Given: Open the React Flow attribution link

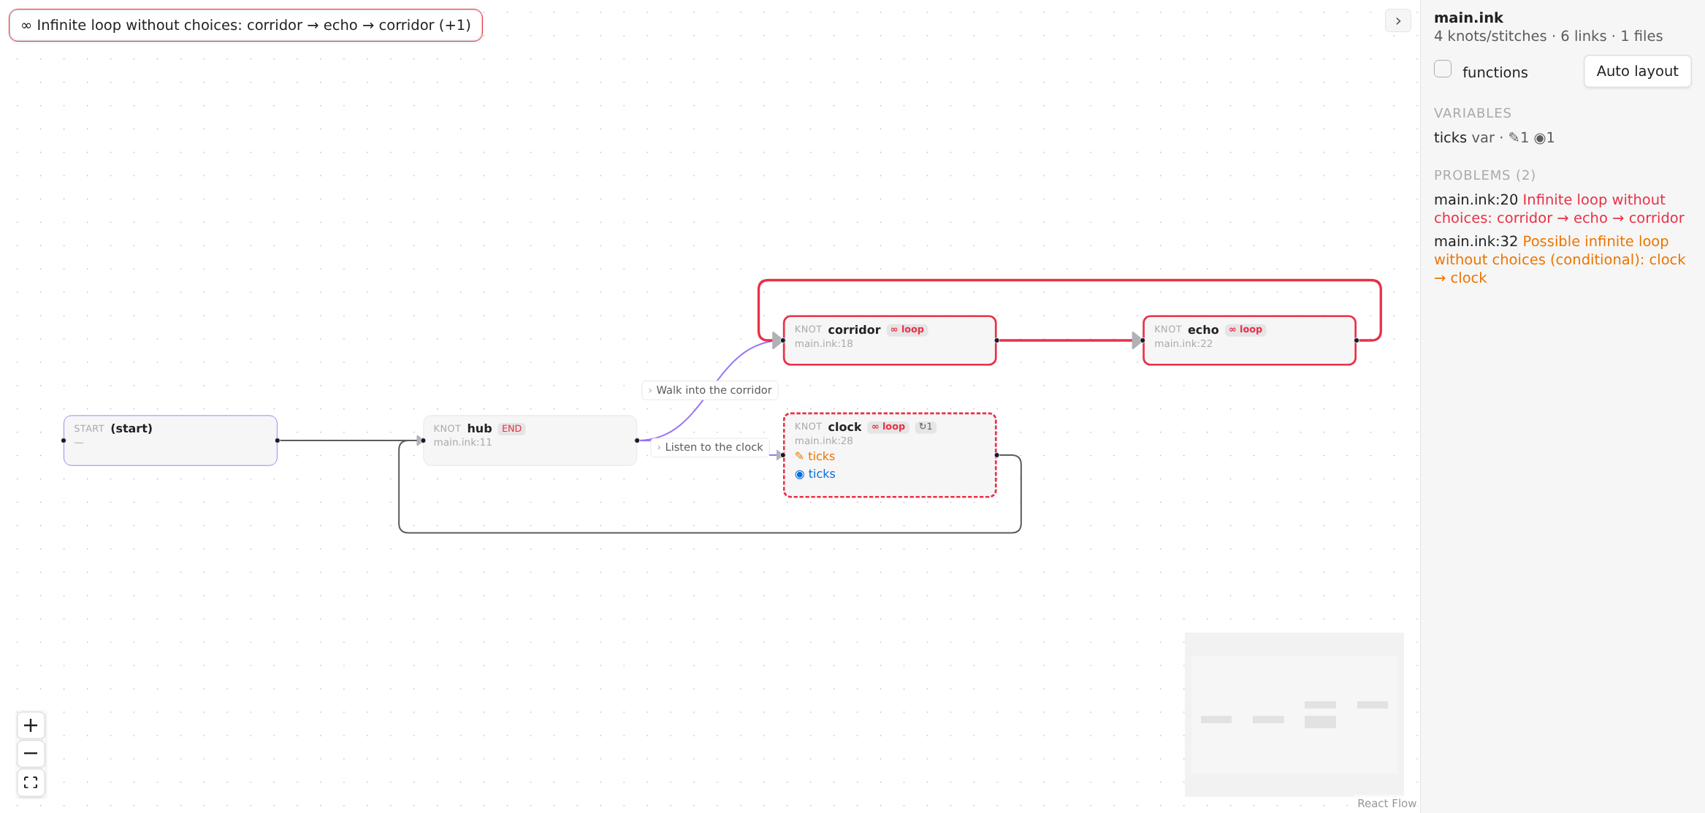Looking at the screenshot, I should (x=1386, y=804).
